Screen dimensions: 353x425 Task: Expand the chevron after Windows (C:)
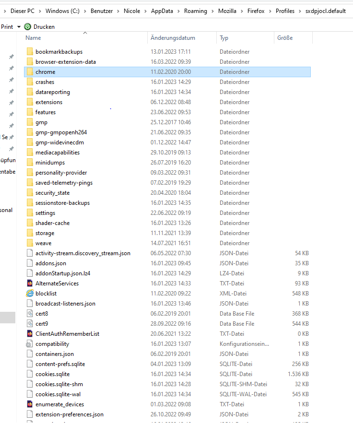coord(85,11)
